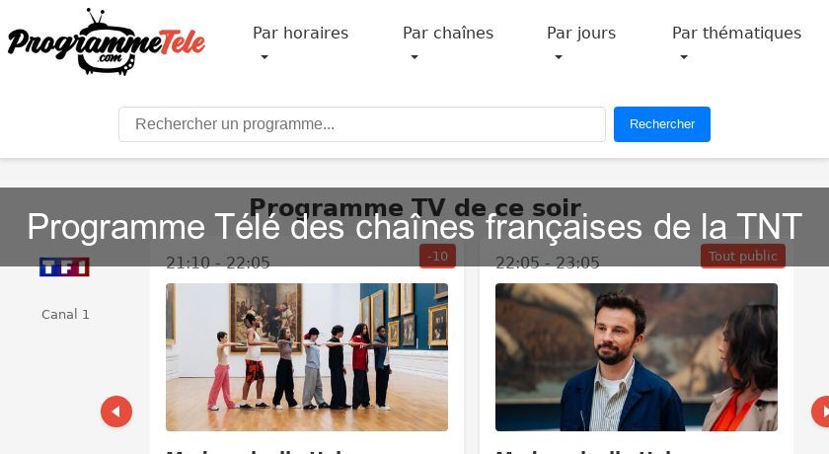Expand the caret under Par chaînes
The height and width of the screenshot is (454, 829).
[414, 57]
